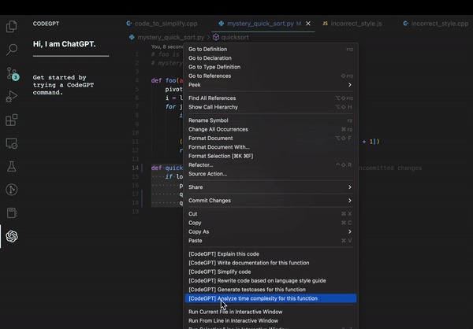Click the CODEGPT panel title
Image resolution: width=473 pixels, height=329 pixels.
46,24
